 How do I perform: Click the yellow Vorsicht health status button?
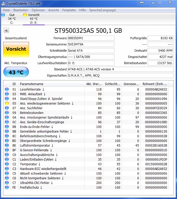16,50
